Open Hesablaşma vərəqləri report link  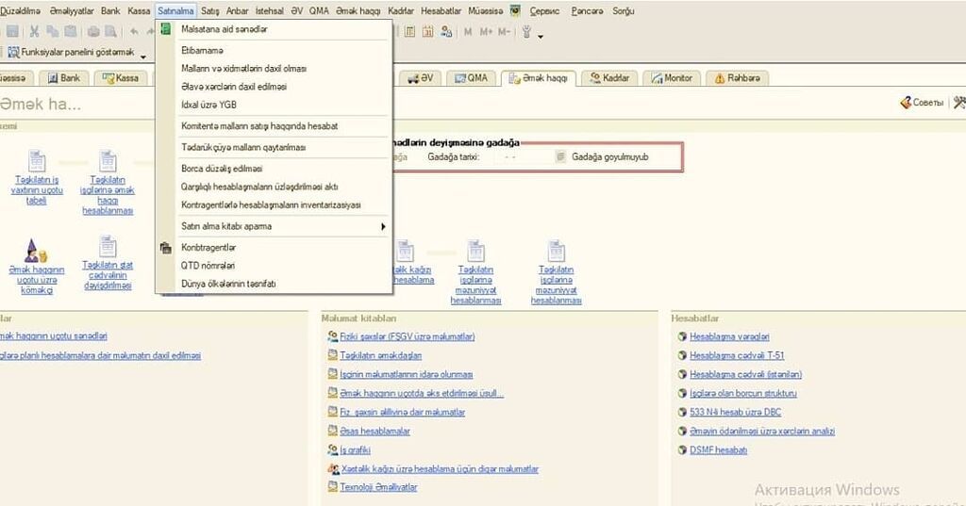tap(729, 336)
